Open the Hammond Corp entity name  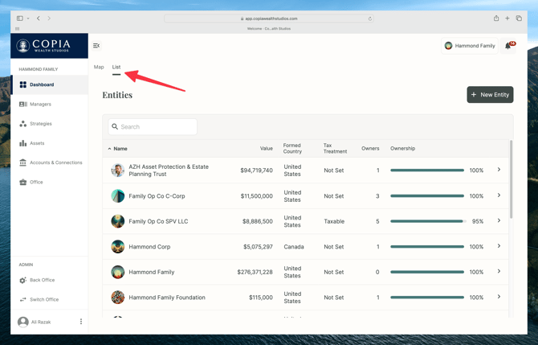[149, 247]
